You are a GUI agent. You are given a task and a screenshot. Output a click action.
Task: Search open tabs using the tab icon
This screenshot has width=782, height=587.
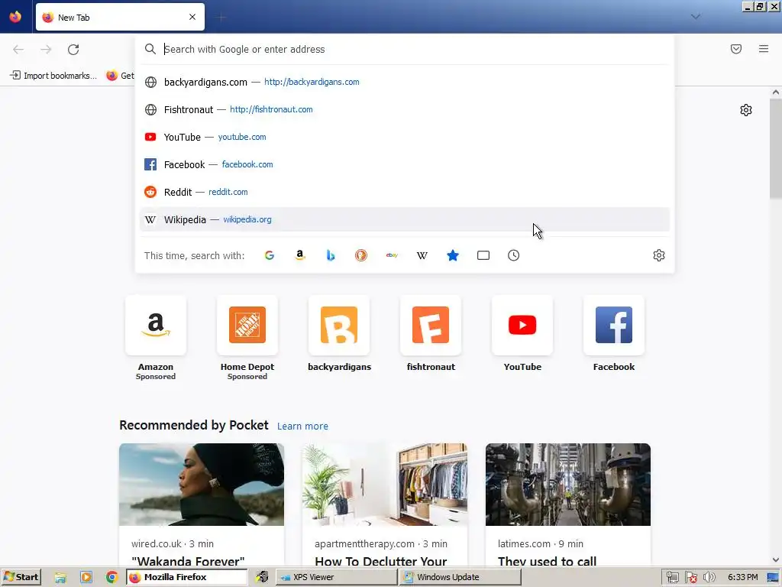[x=483, y=255]
